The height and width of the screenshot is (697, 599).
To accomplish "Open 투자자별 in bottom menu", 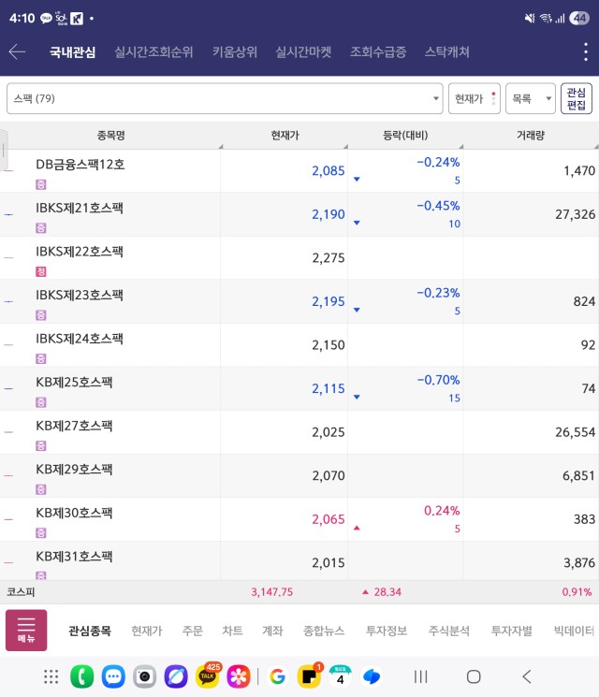I will tap(512, 631).
